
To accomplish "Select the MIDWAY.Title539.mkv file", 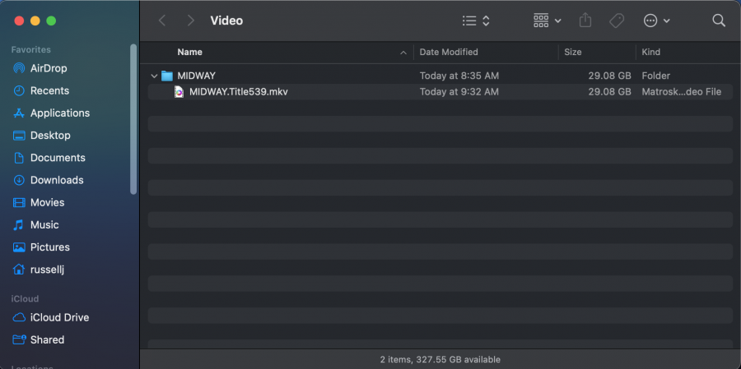I will pyautogui.click(x=238, y=92).
